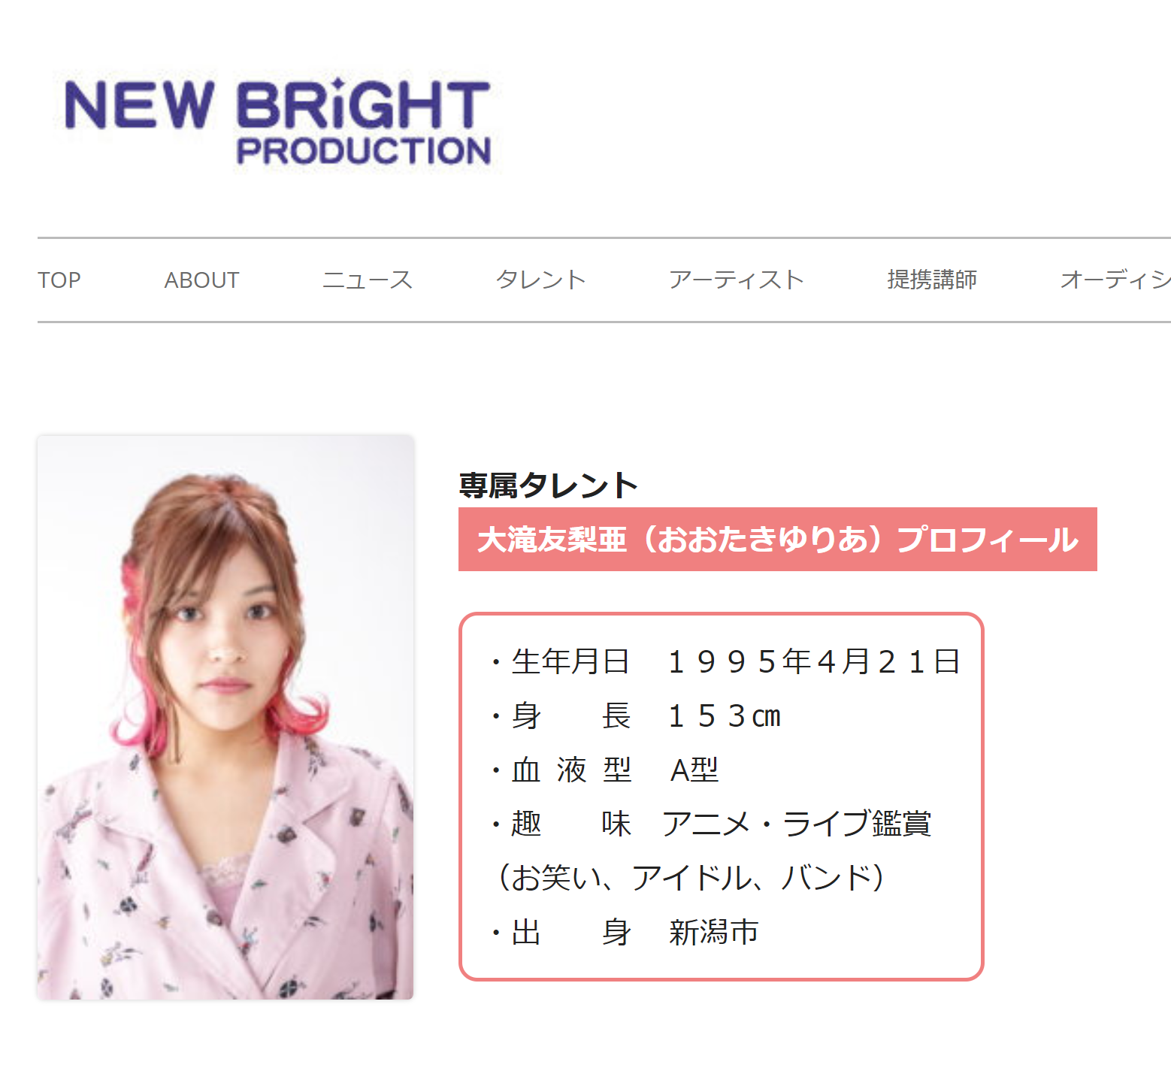Click the 出身 label
1171x1092 pixels.
coord(571,933)
